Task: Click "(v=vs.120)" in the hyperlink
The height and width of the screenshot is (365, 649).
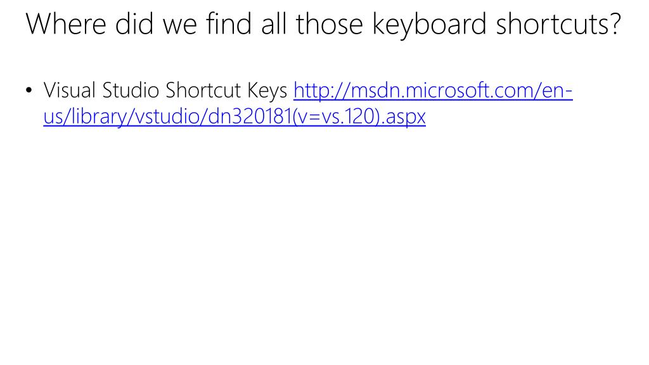Action: (336, 117)
